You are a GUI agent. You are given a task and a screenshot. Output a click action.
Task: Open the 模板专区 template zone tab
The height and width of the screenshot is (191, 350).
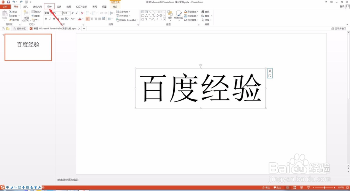tap(20, 29)
